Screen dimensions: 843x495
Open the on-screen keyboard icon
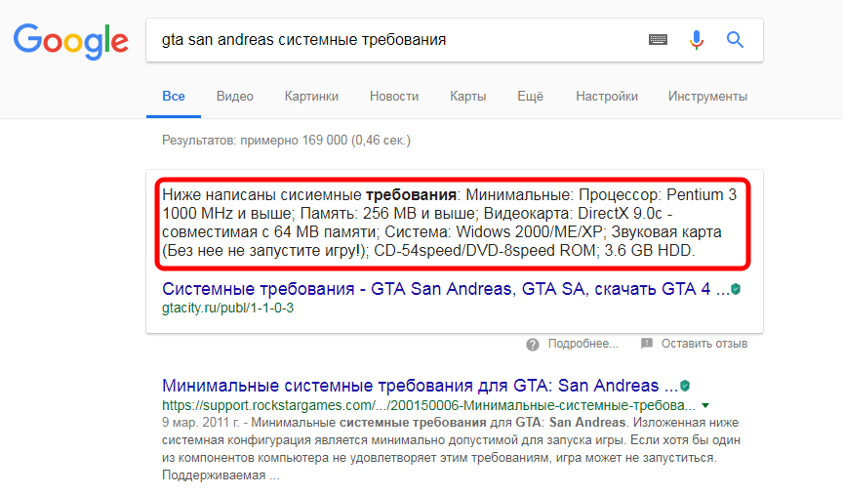click(x=658, y=40)
